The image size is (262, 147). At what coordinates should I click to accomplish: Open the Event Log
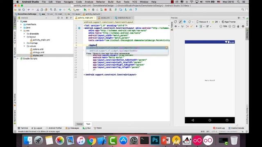tap(219, 128)
